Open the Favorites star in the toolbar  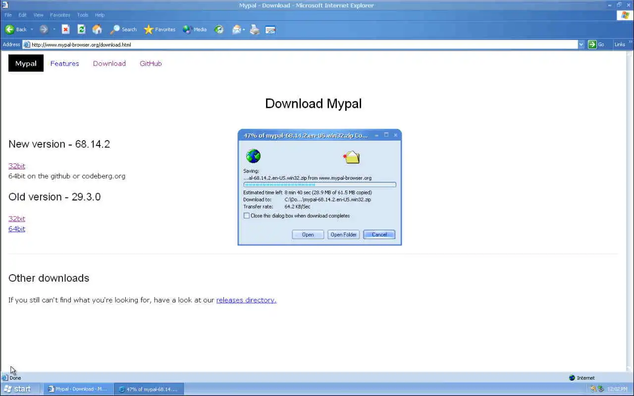(x=159, y=29)
